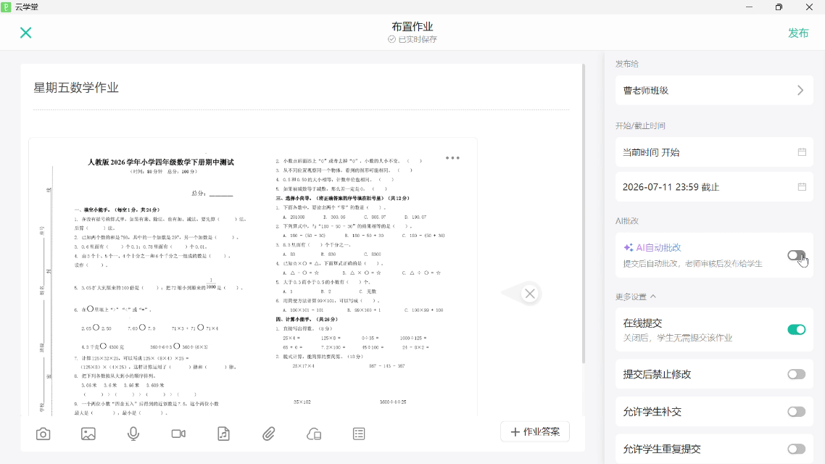Edit deadline 2026-07-11 23:59 截止
The image size is (825, 464).
(714, 187)
